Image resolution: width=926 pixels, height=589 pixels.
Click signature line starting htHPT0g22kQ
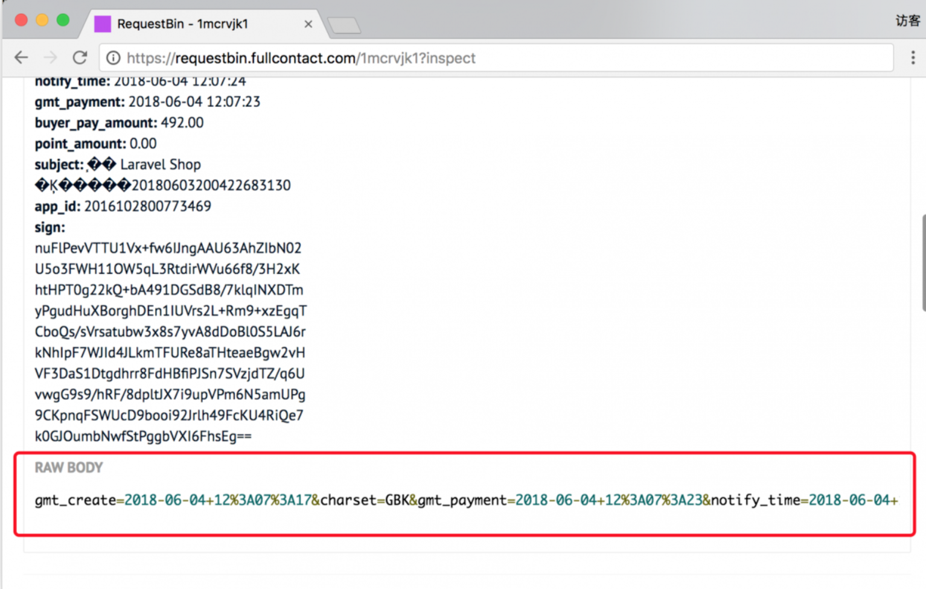(x=169, y=290)
